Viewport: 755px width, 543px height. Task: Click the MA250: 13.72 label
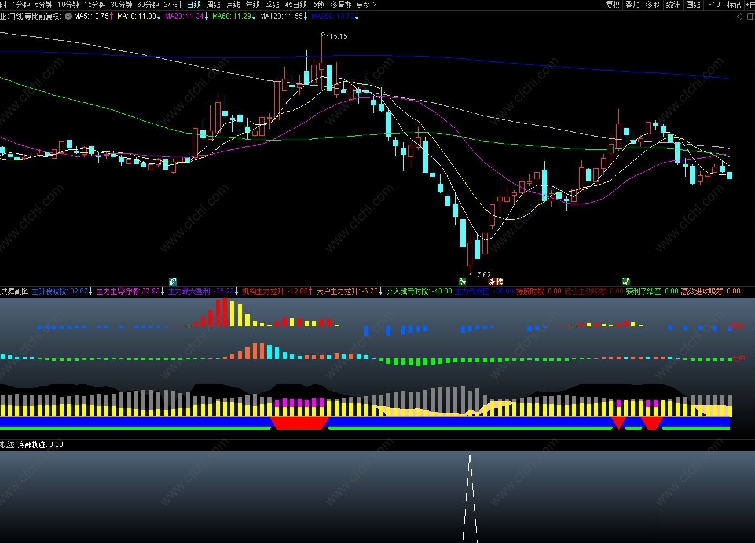pyautogui.click(x=333, y=16)
